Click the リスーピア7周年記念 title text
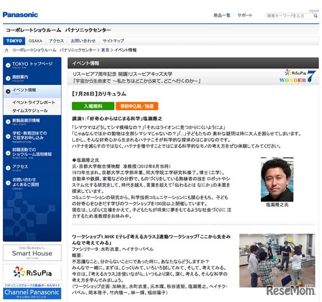The width and height of the screenshot is (322, 302). coord(122,74)
